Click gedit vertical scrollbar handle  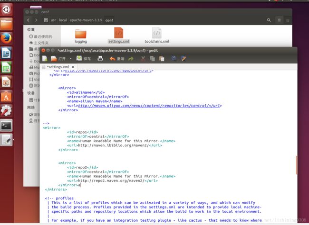coord(296,165)
